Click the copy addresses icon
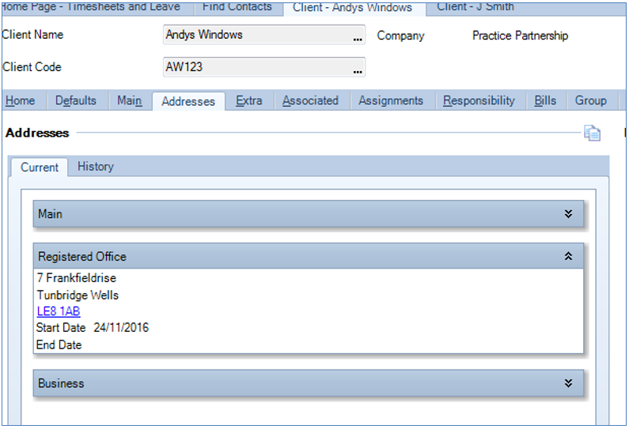Image resolution: width=629 pixels, height=429 pixels. [592, 133]
